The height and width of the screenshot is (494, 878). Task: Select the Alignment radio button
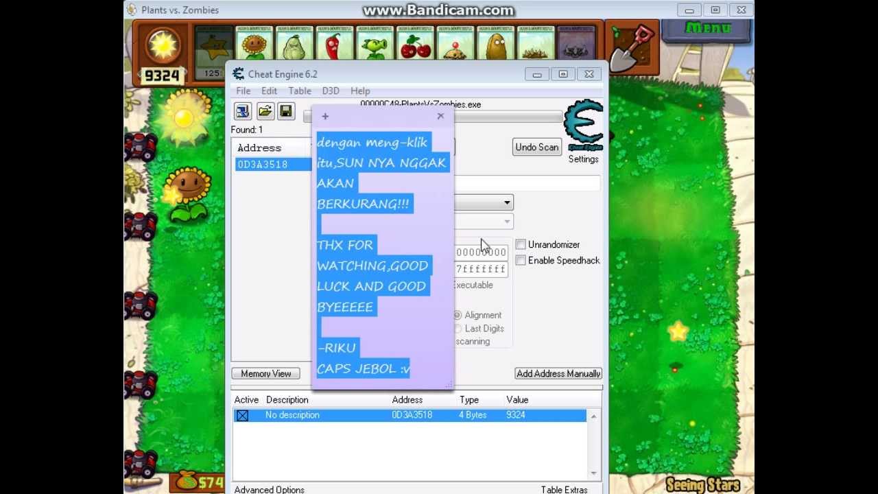(458, 315)
